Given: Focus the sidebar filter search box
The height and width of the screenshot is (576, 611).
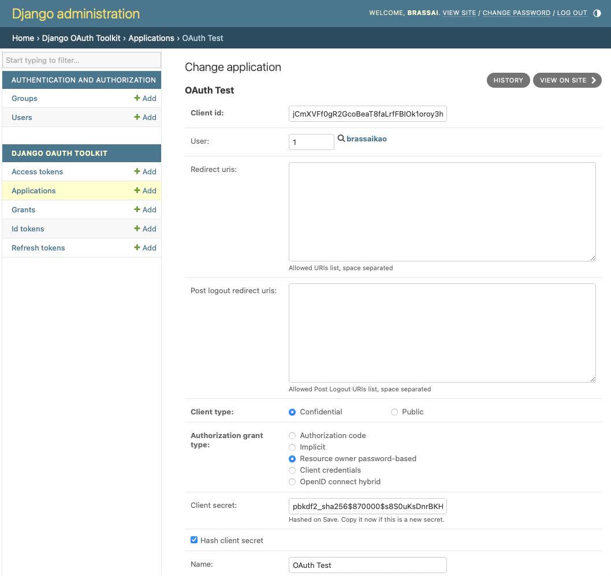Looking at the screenshot, I should click(x=81, y=60).
